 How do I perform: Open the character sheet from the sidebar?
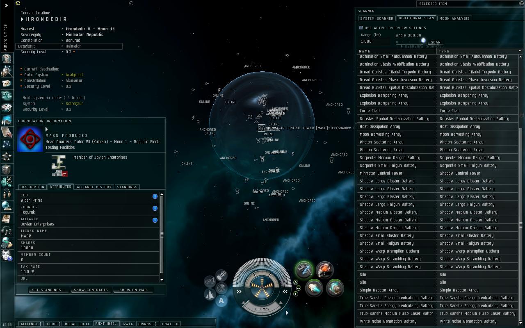[7, 58]
